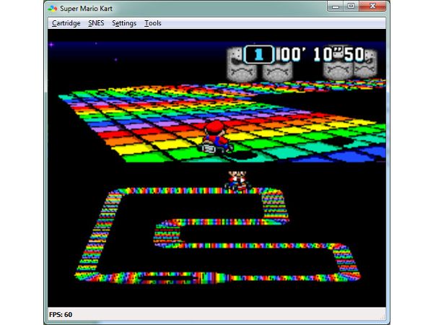Maximize the Super Mario Kart window
433x325 pixels.
coord(351,6)
